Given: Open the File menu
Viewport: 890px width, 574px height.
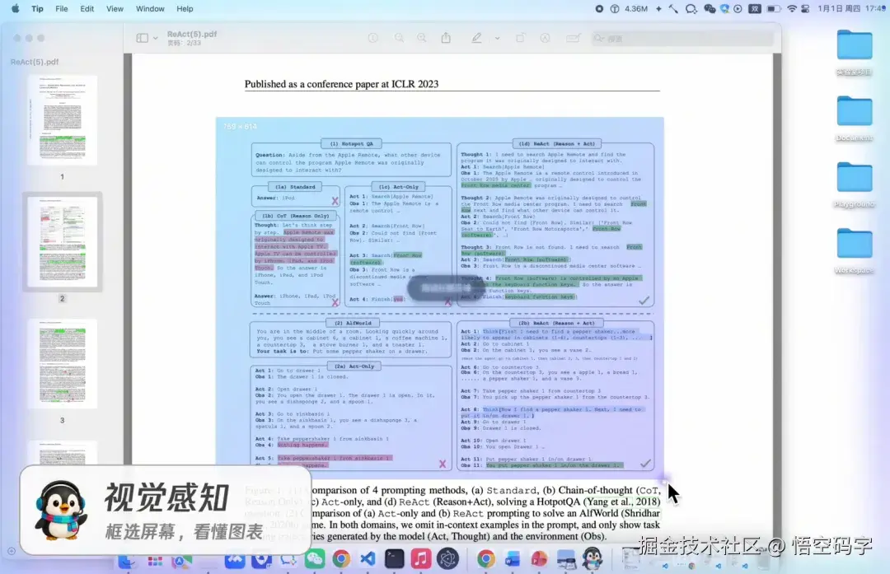Looking at the screenshot, I should (61, 8).
